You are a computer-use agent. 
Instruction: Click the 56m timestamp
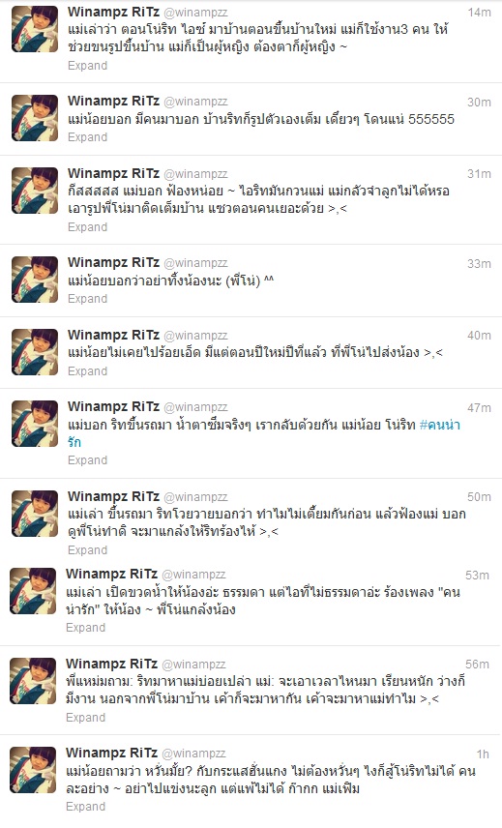[477, 665]
